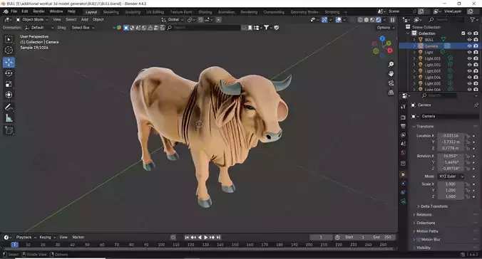Screen dimensions: 482x259
Task: Disable Light.005 in renders
Action: [x=476, y=83]
